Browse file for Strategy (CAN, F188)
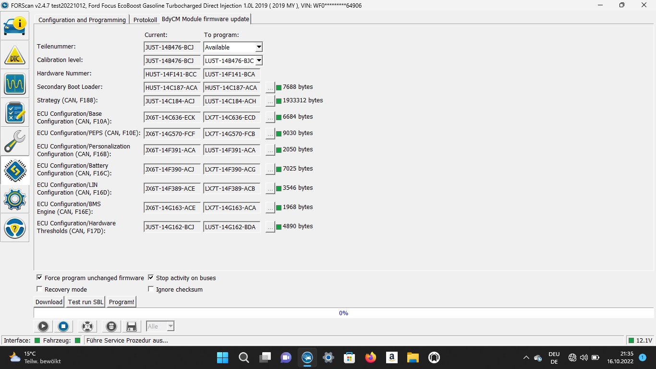The image size is (656, 369). click(270, 101)
